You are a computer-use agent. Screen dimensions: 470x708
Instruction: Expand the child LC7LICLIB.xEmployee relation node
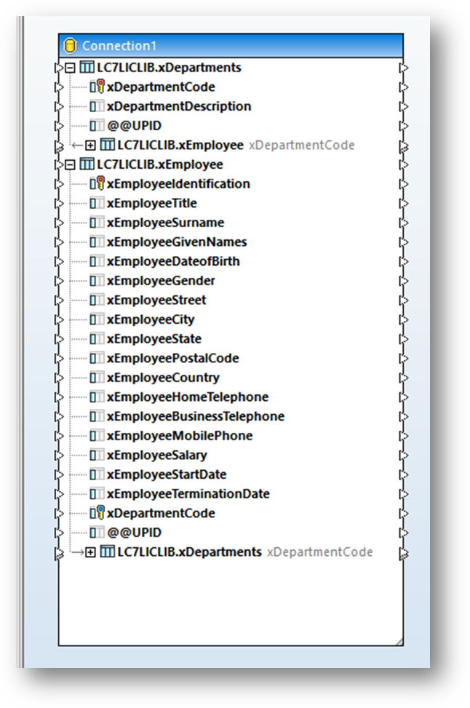[x=90, y=146]
